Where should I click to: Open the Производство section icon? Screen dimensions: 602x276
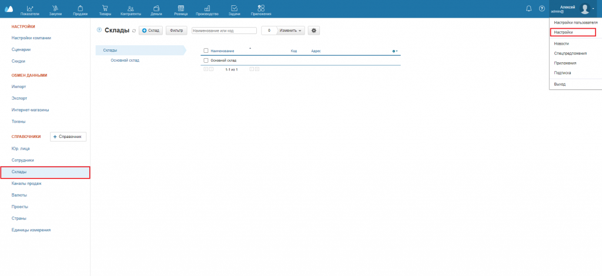pyautogui.click(x=207, y=9)
